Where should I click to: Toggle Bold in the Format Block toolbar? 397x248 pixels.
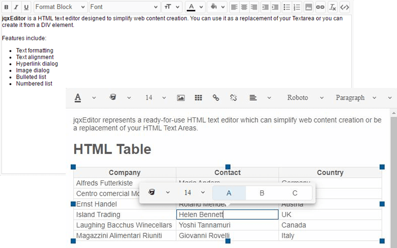pyautogui.click(x=7, y=7)
